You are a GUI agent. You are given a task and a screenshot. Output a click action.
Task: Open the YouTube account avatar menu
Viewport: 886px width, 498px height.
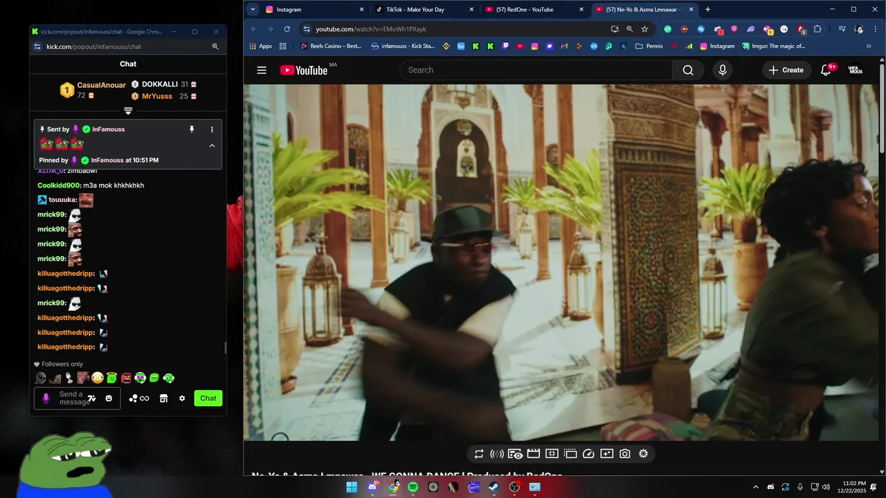(856, 70)
